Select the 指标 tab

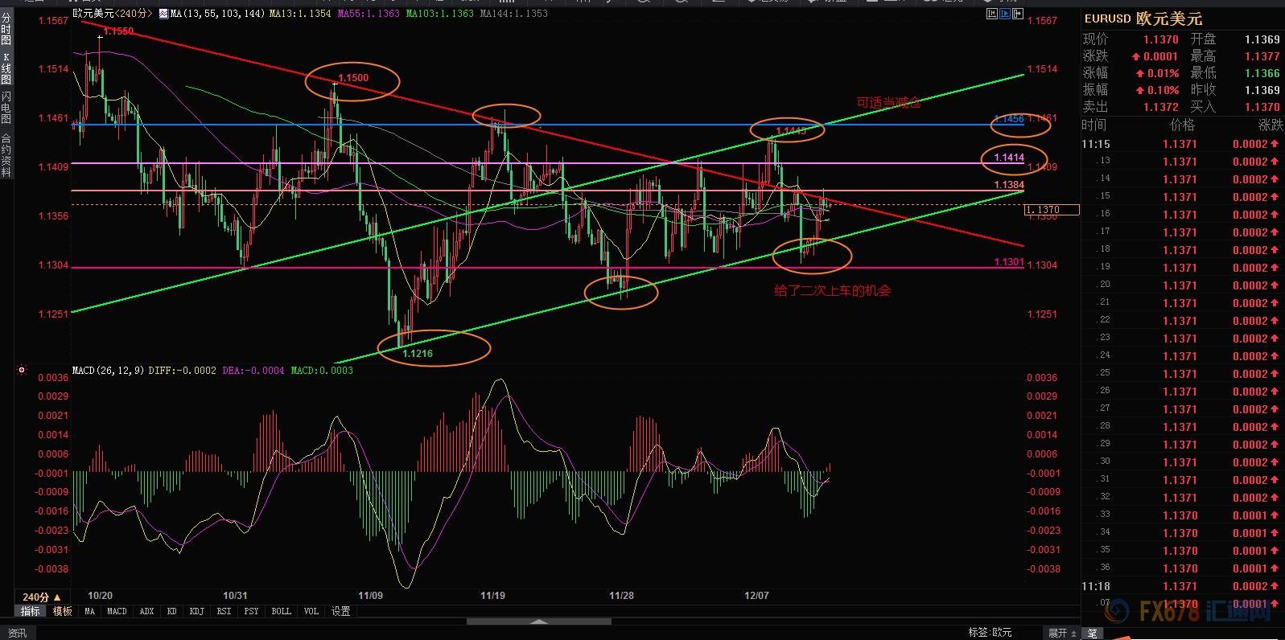30,611
